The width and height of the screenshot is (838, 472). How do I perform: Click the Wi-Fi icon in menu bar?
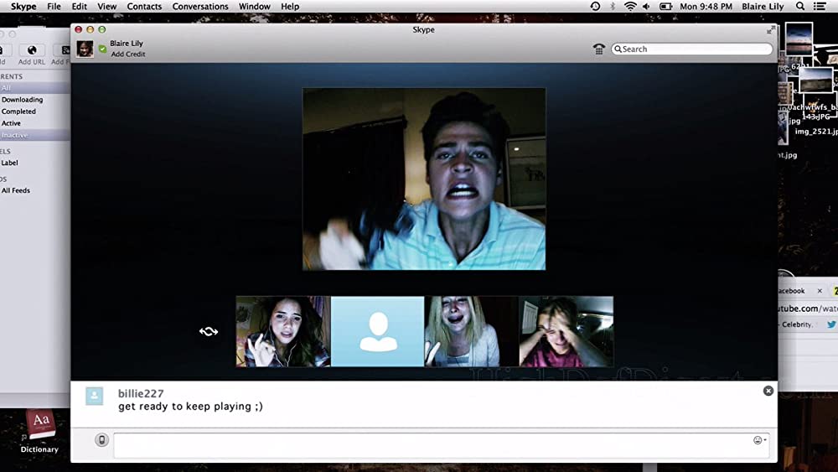coord(630,7)
